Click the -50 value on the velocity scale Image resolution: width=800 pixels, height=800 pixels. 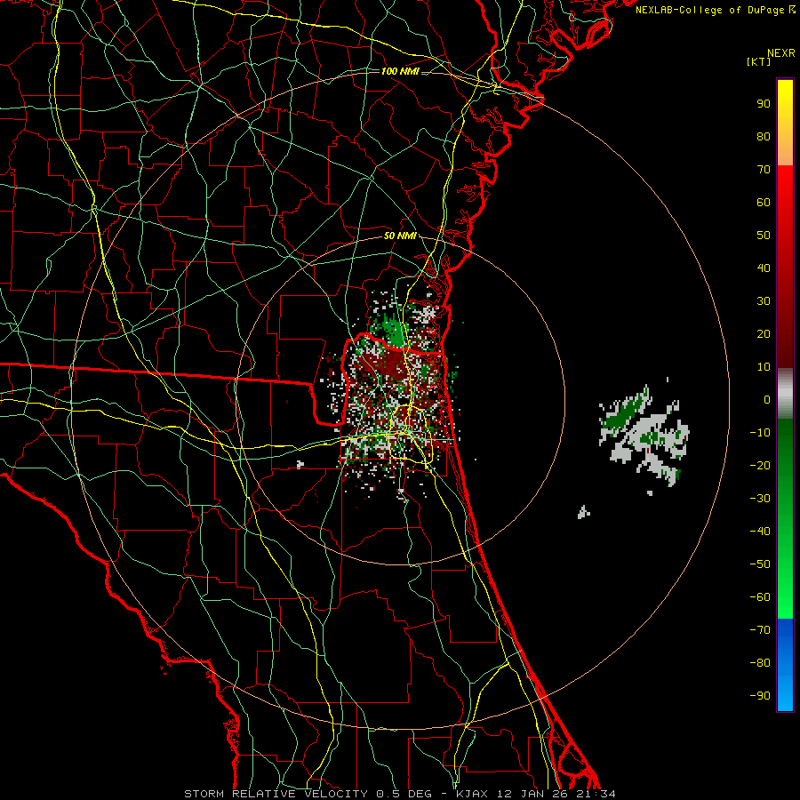click(x=760, y=564)
